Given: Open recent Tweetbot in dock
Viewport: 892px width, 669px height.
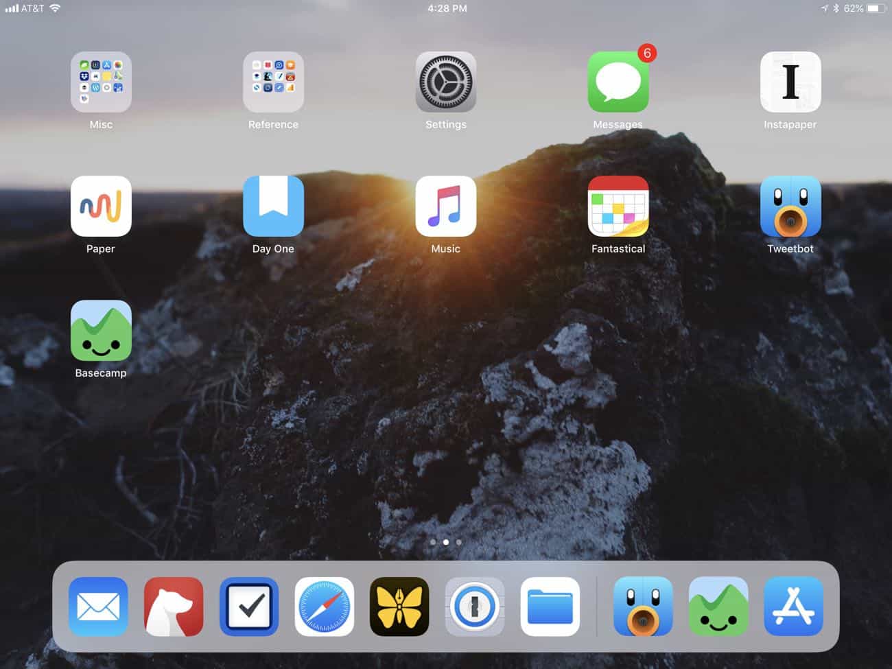Looking at the screenshot, I should coord(643,607).
